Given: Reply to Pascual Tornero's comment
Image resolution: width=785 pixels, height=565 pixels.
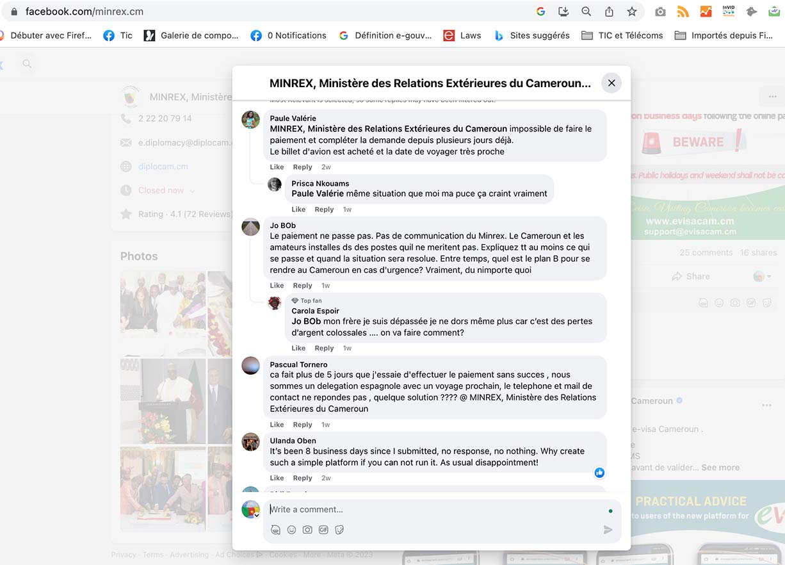Looking at the screenshot, I should (x=302, y=425).
